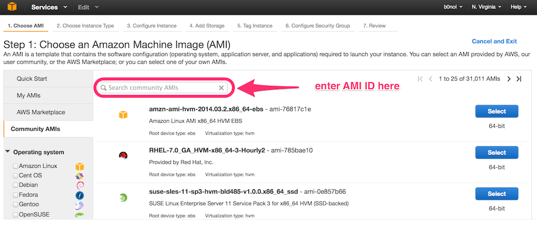Viewport: 537px width, 226px height.
Task: Open the AWS Marketplace sidebar tab
Action: pyautogui.click(x=48, y=112)
